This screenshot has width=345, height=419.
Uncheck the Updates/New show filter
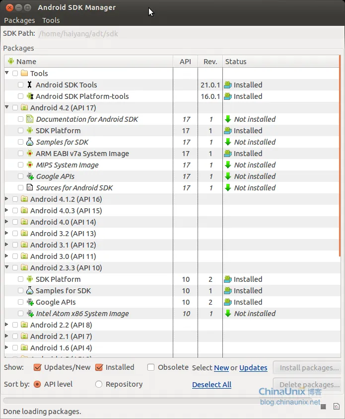tap(37, 367)
